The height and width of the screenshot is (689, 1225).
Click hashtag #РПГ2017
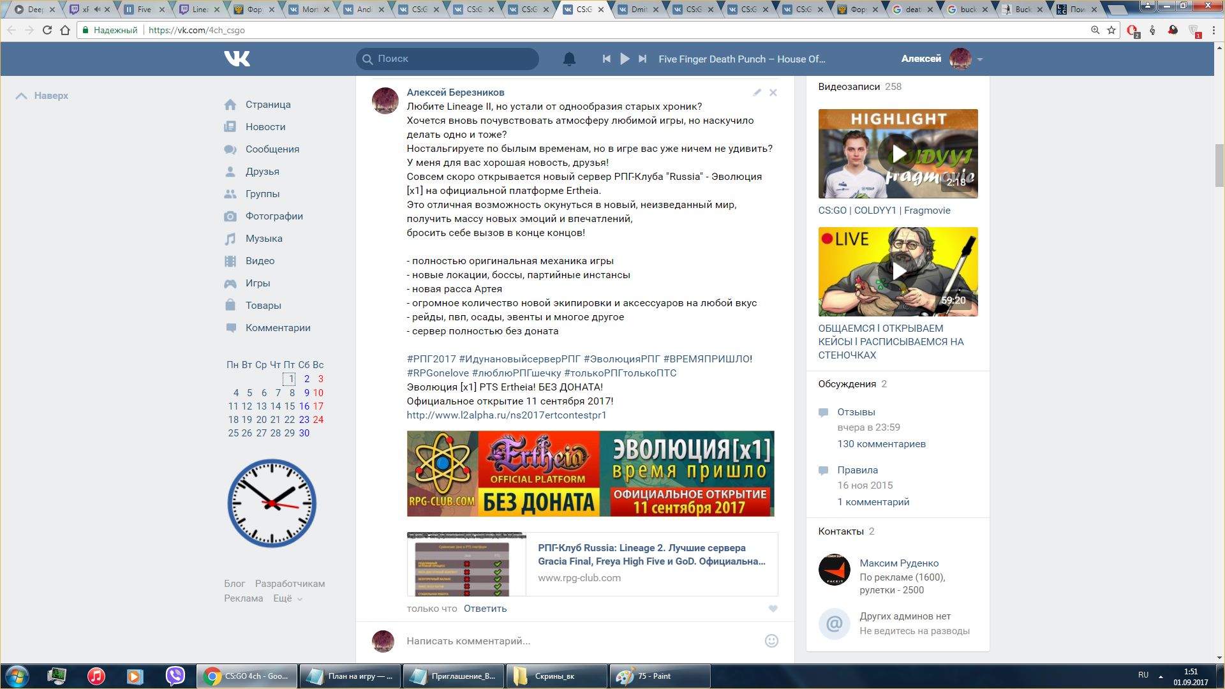coord(431,359)
